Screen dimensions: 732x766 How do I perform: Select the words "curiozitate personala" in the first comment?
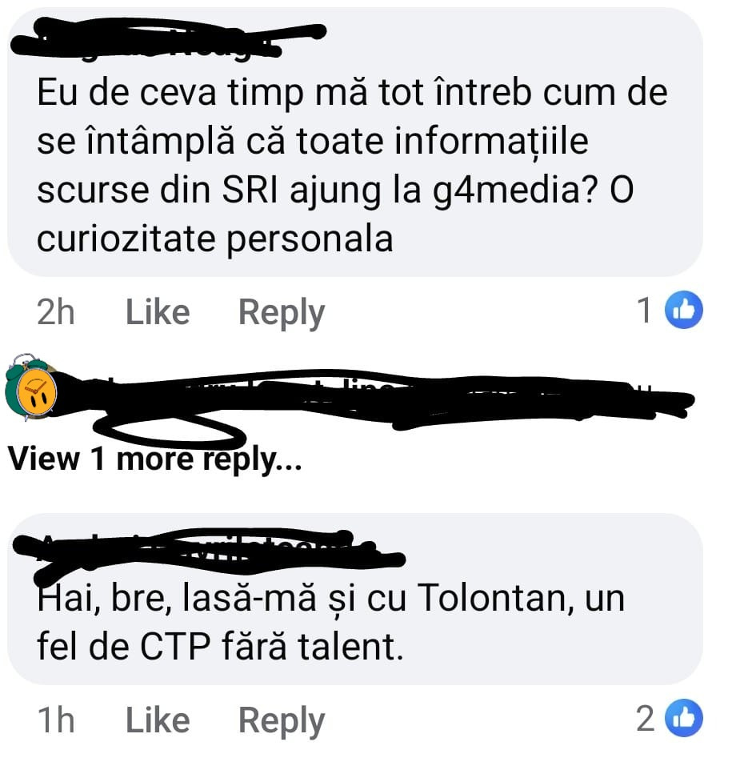[x=215, y=240]
